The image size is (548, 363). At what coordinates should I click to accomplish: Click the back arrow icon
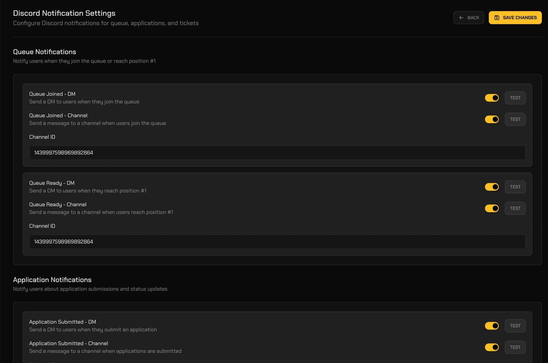(x=461, y=18)
